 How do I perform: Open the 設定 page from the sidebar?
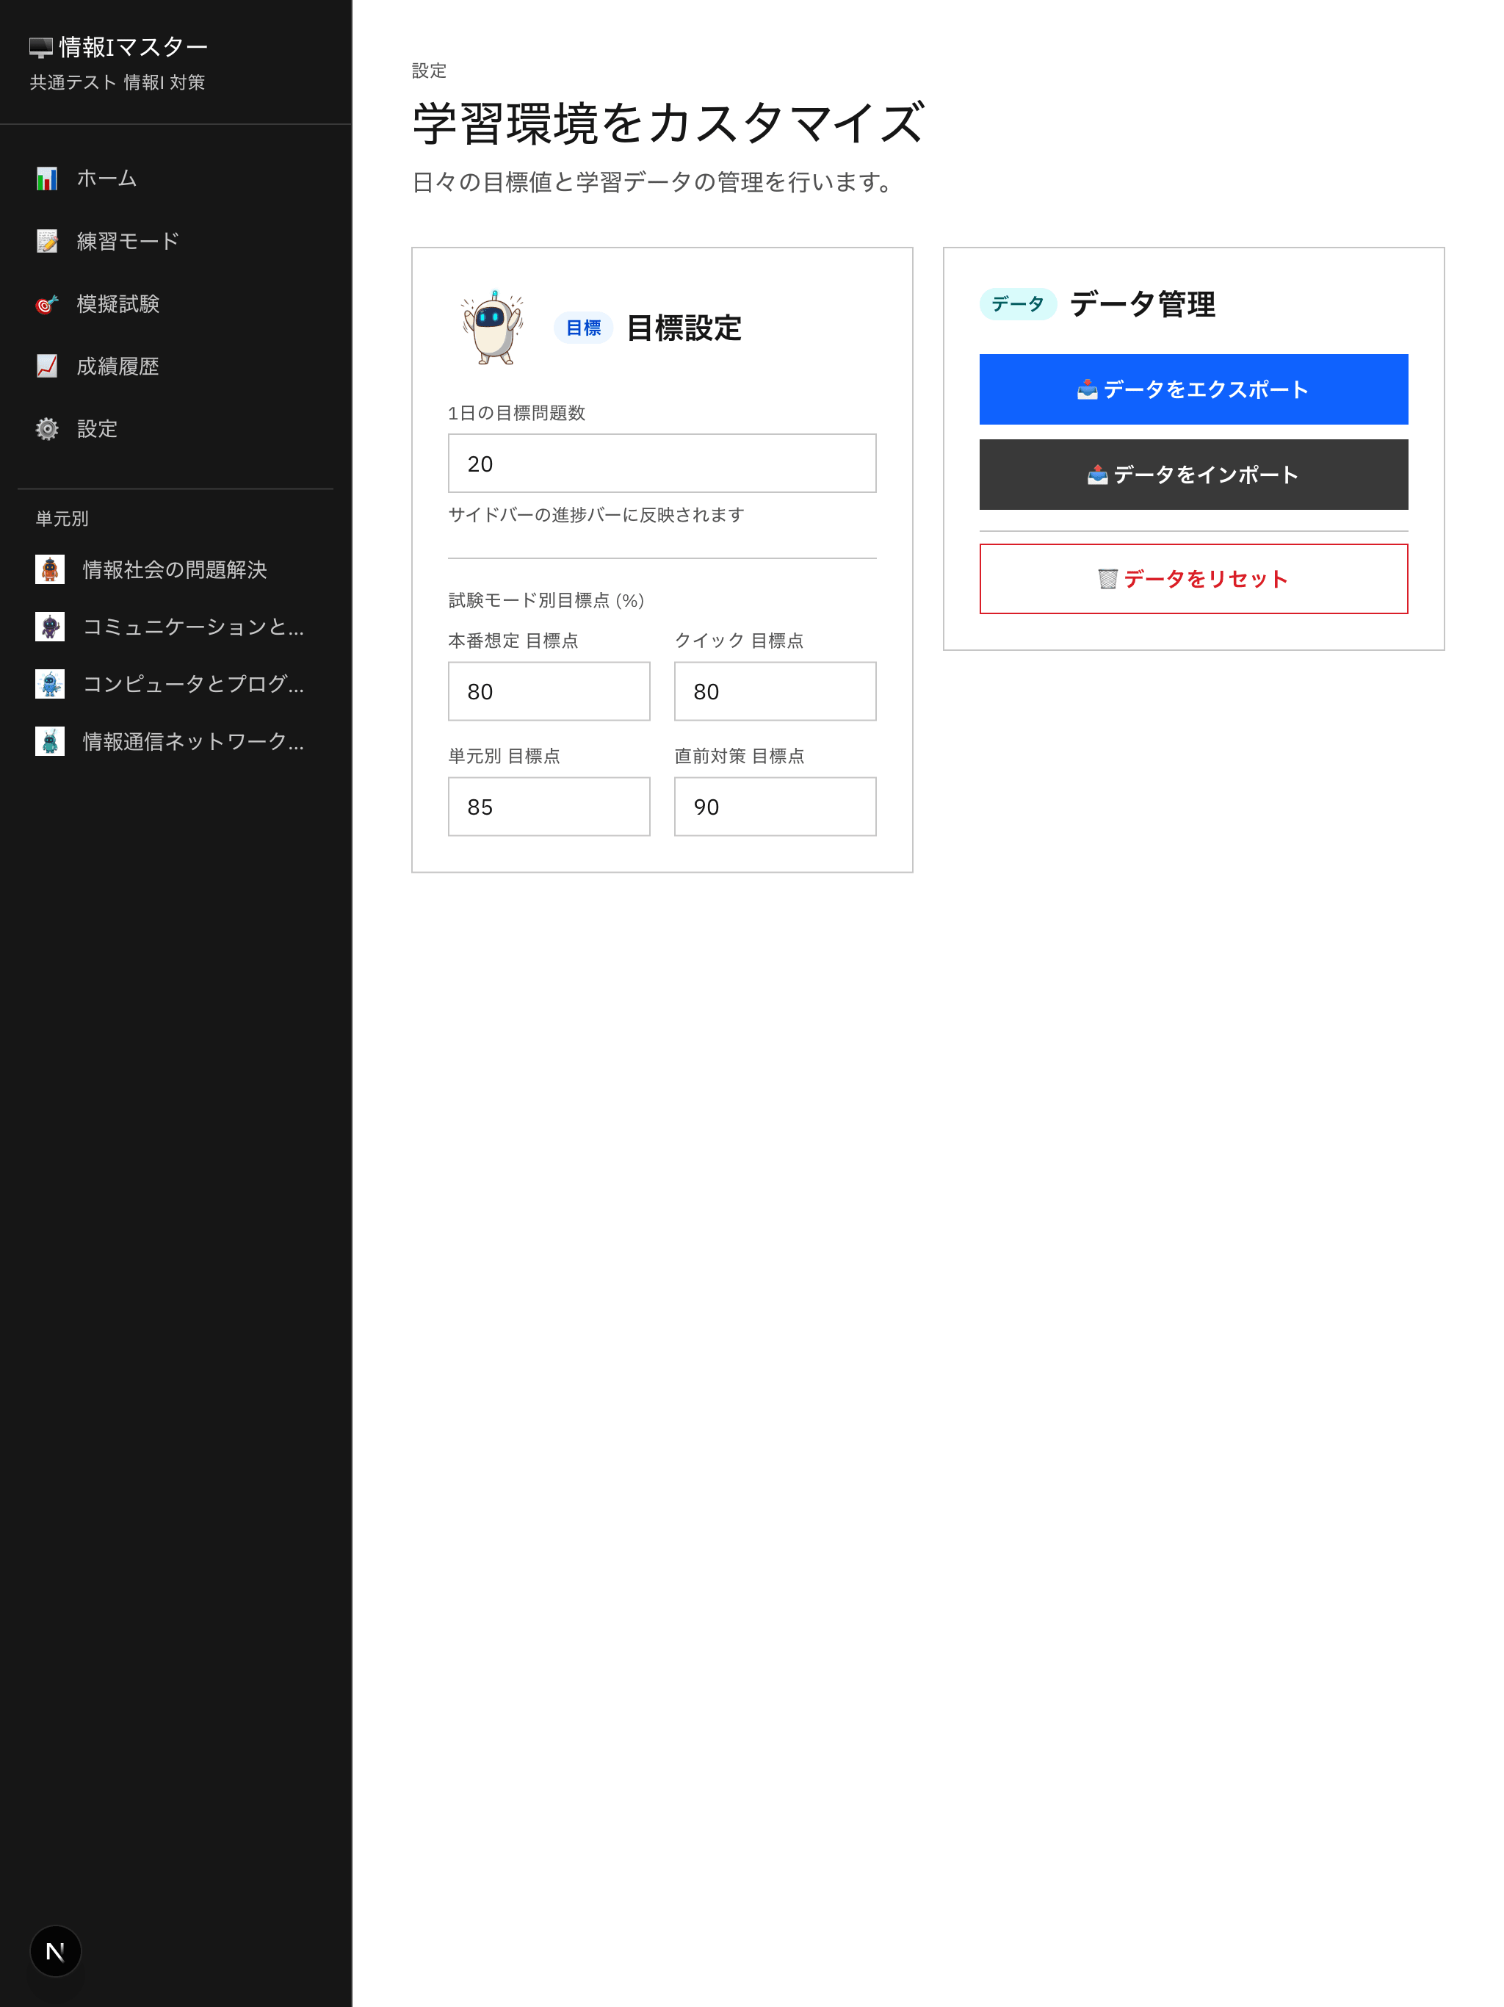tap(98, 429)
